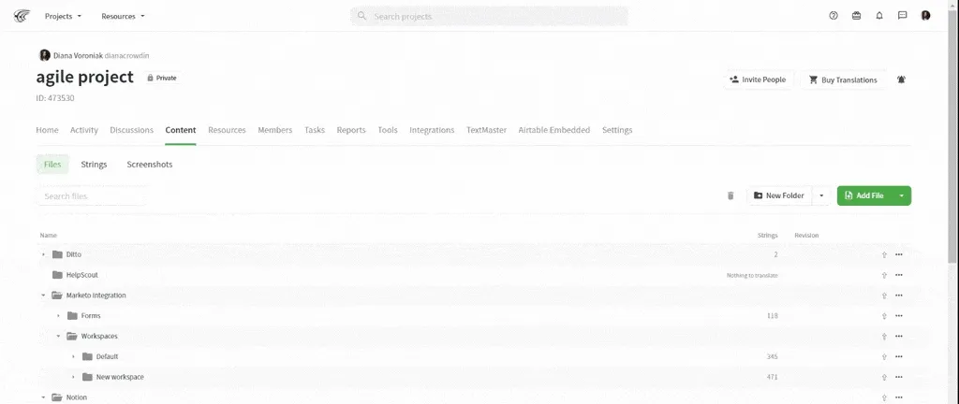Screen dimensions: 959x404
Task: Click priority arrow in HelpScout row
Action: 884,275
